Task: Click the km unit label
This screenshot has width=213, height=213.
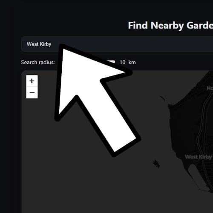Action: pyautogui.click(x=132, y=62)
